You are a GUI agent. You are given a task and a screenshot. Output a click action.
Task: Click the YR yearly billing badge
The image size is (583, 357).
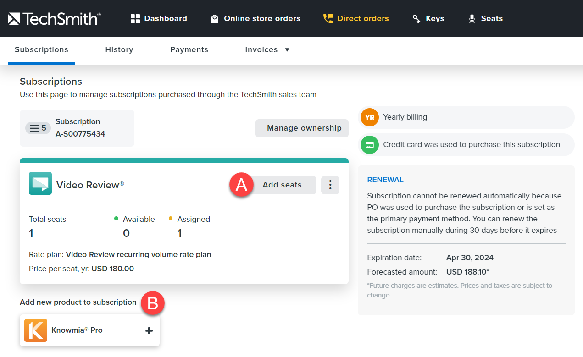(x=369, y=117)
